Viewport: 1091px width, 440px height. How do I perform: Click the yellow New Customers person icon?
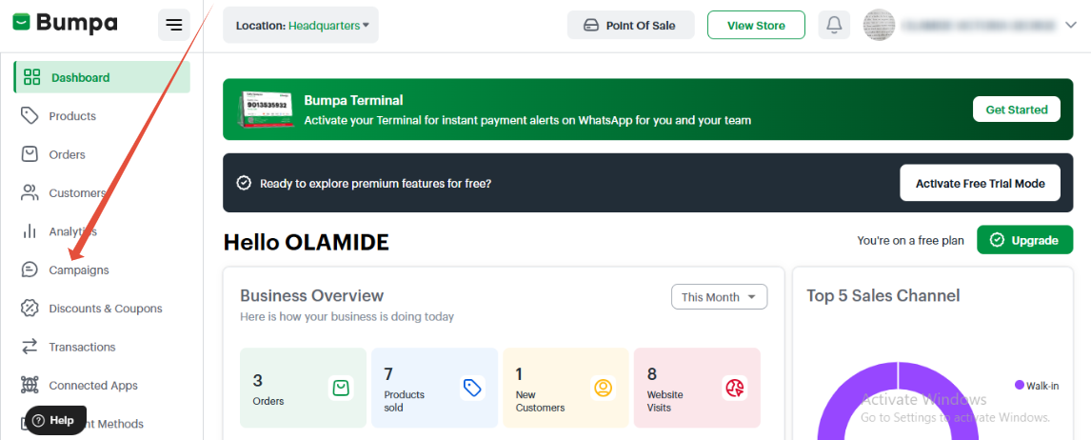click(603, 388)
